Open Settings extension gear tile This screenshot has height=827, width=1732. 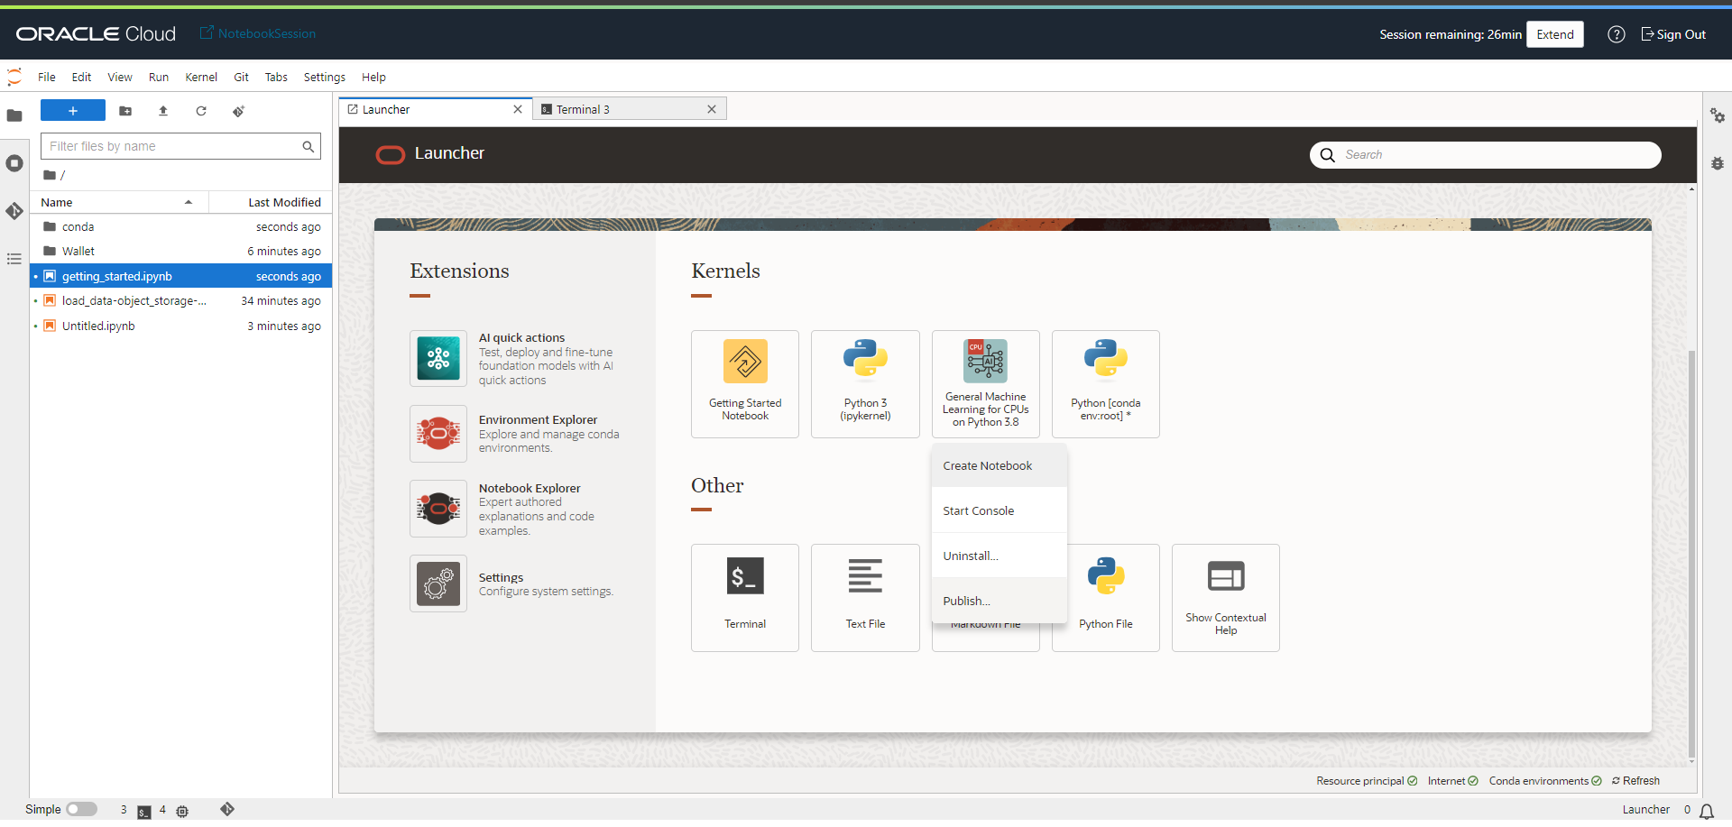coord(438,583)
